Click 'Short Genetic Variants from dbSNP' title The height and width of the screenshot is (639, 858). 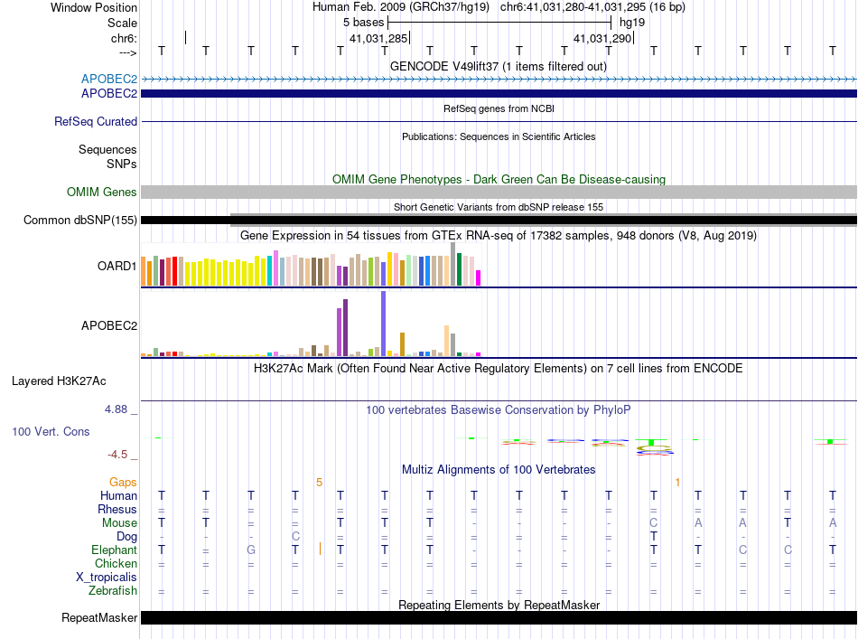499,207
